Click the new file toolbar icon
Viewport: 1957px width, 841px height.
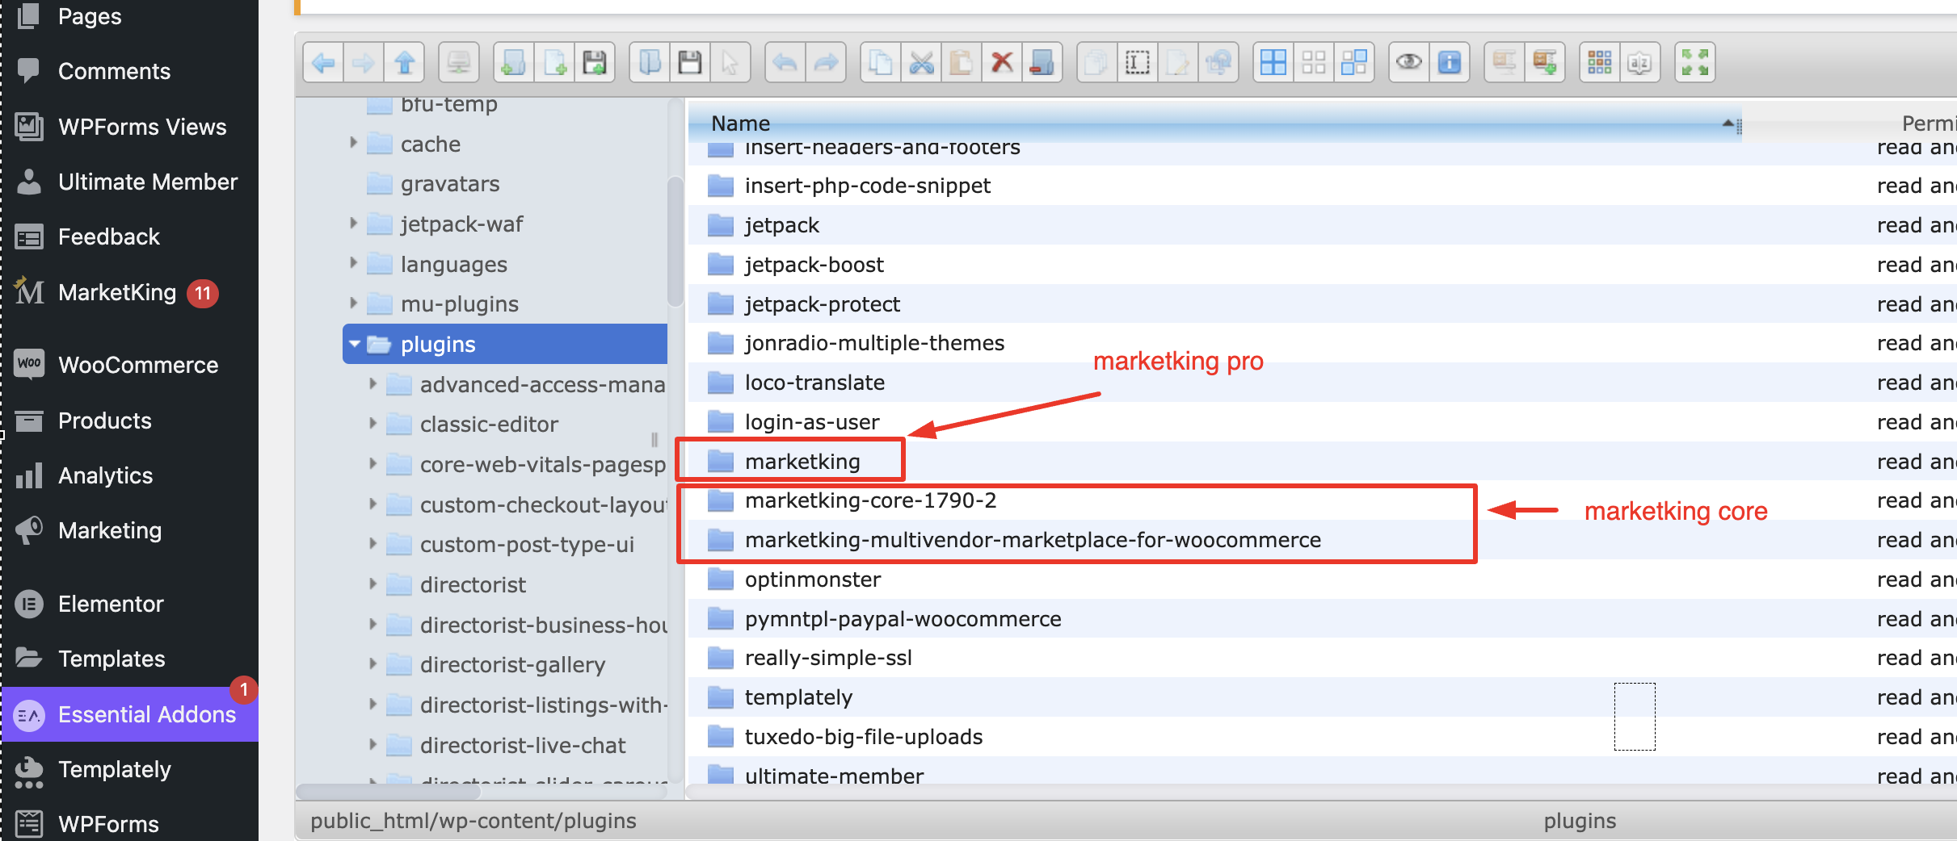pos(554,62)
